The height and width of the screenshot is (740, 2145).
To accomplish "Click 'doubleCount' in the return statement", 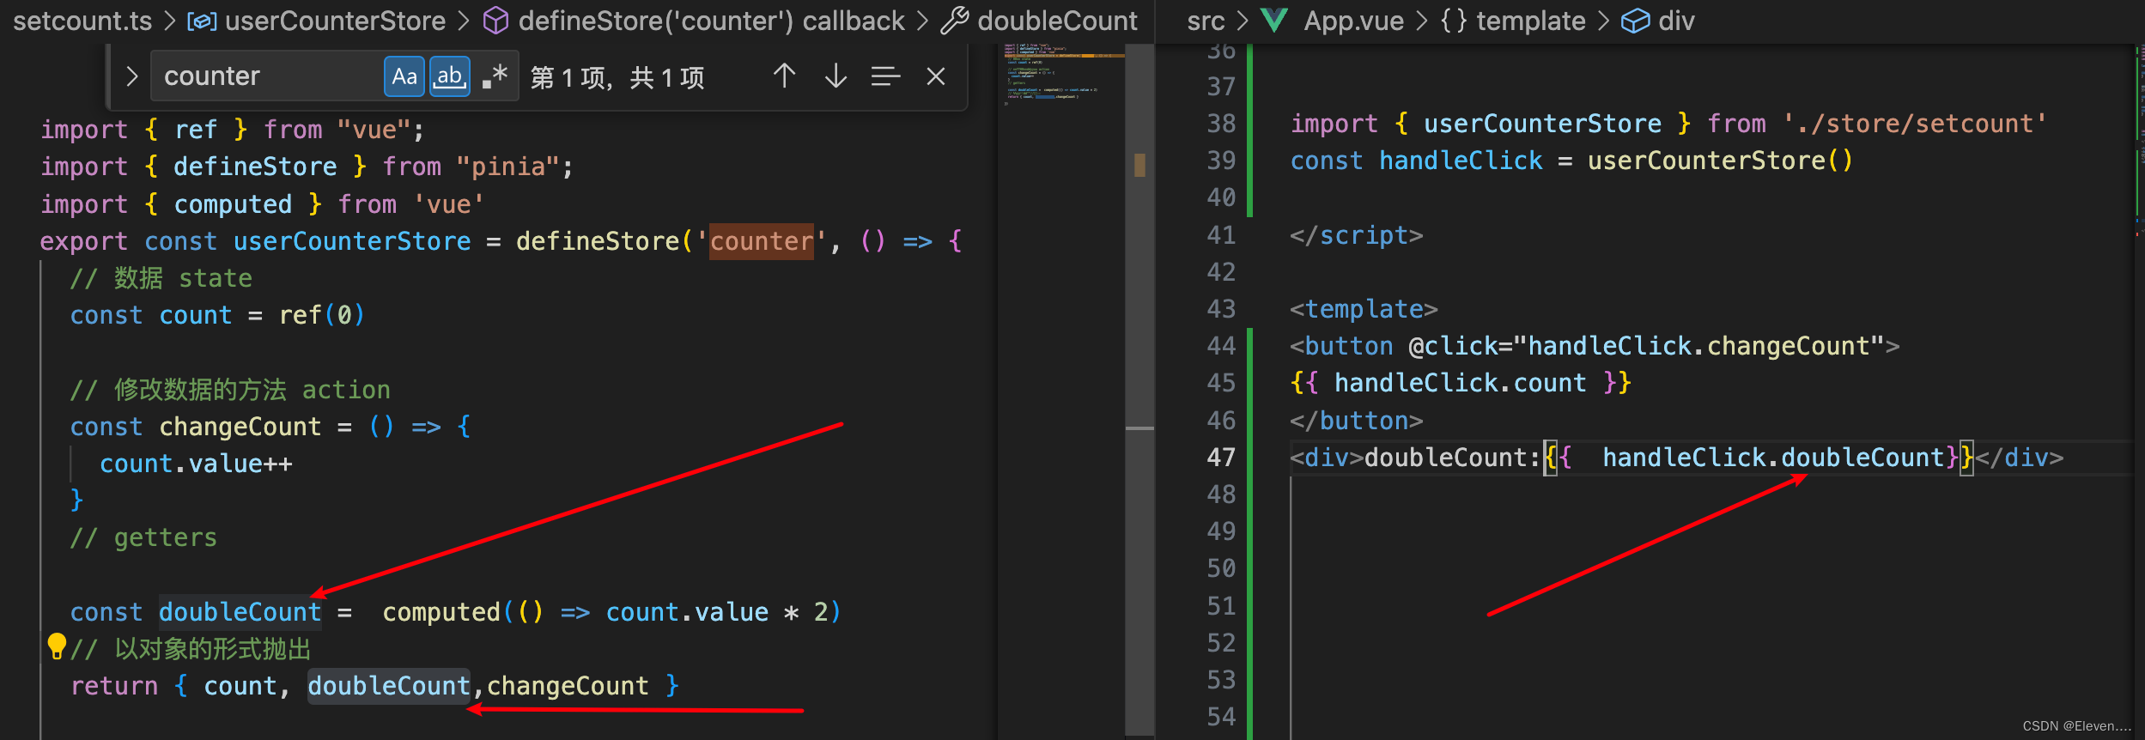I will click(x=389, y=686).
